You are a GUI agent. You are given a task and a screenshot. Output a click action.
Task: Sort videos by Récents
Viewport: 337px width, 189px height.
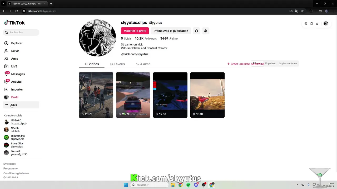257,64
